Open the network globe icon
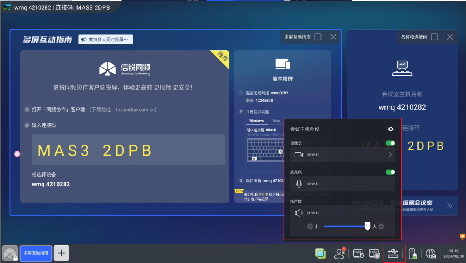The image size is (466, 263). (431, 253)
